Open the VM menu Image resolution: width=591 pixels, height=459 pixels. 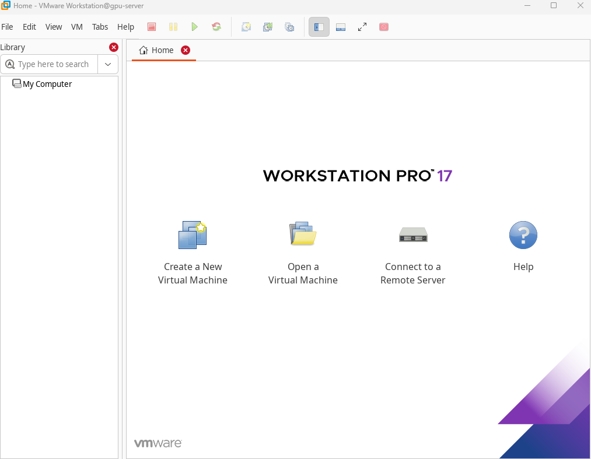77,27
